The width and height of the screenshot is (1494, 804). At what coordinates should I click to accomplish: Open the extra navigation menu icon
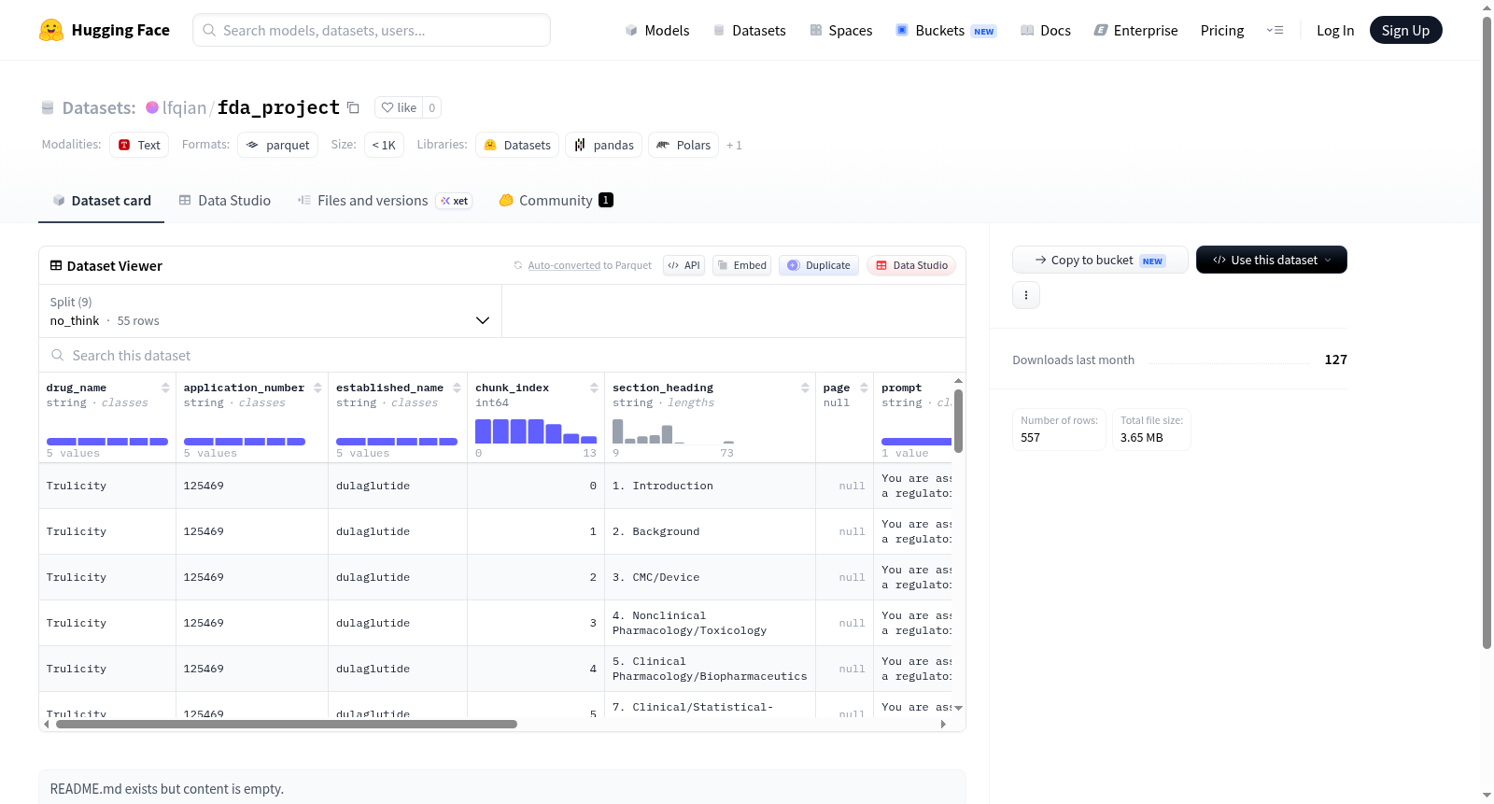point(1275,30)
